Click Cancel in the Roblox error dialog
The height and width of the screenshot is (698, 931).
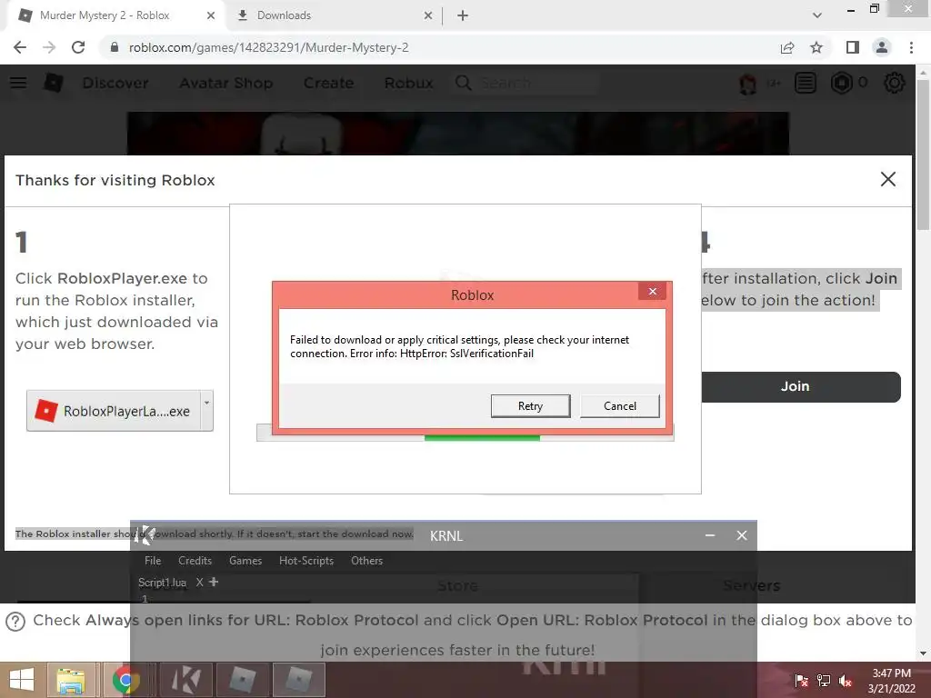[619, 406]
